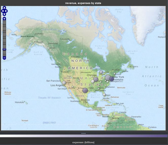Select the large dark bubble over Texas
This screenshot has width=168, height=145.
click(x=85, y=90)
